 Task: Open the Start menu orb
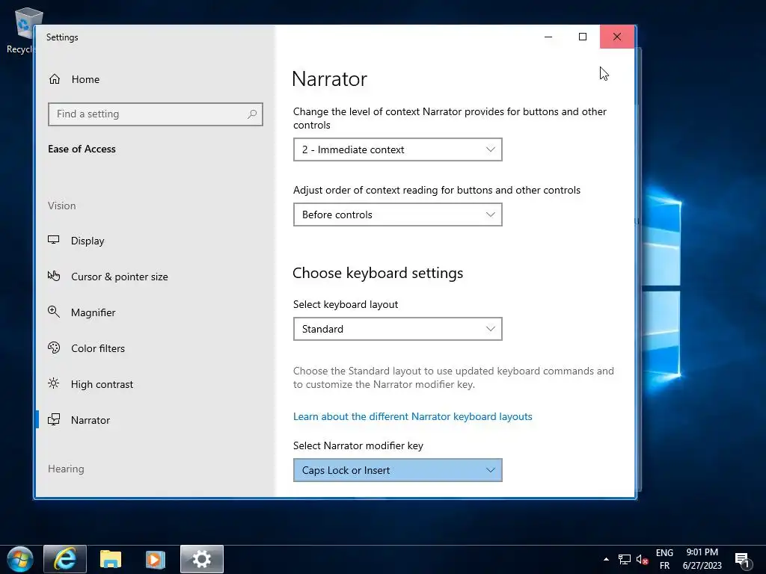tap(20, 559)
